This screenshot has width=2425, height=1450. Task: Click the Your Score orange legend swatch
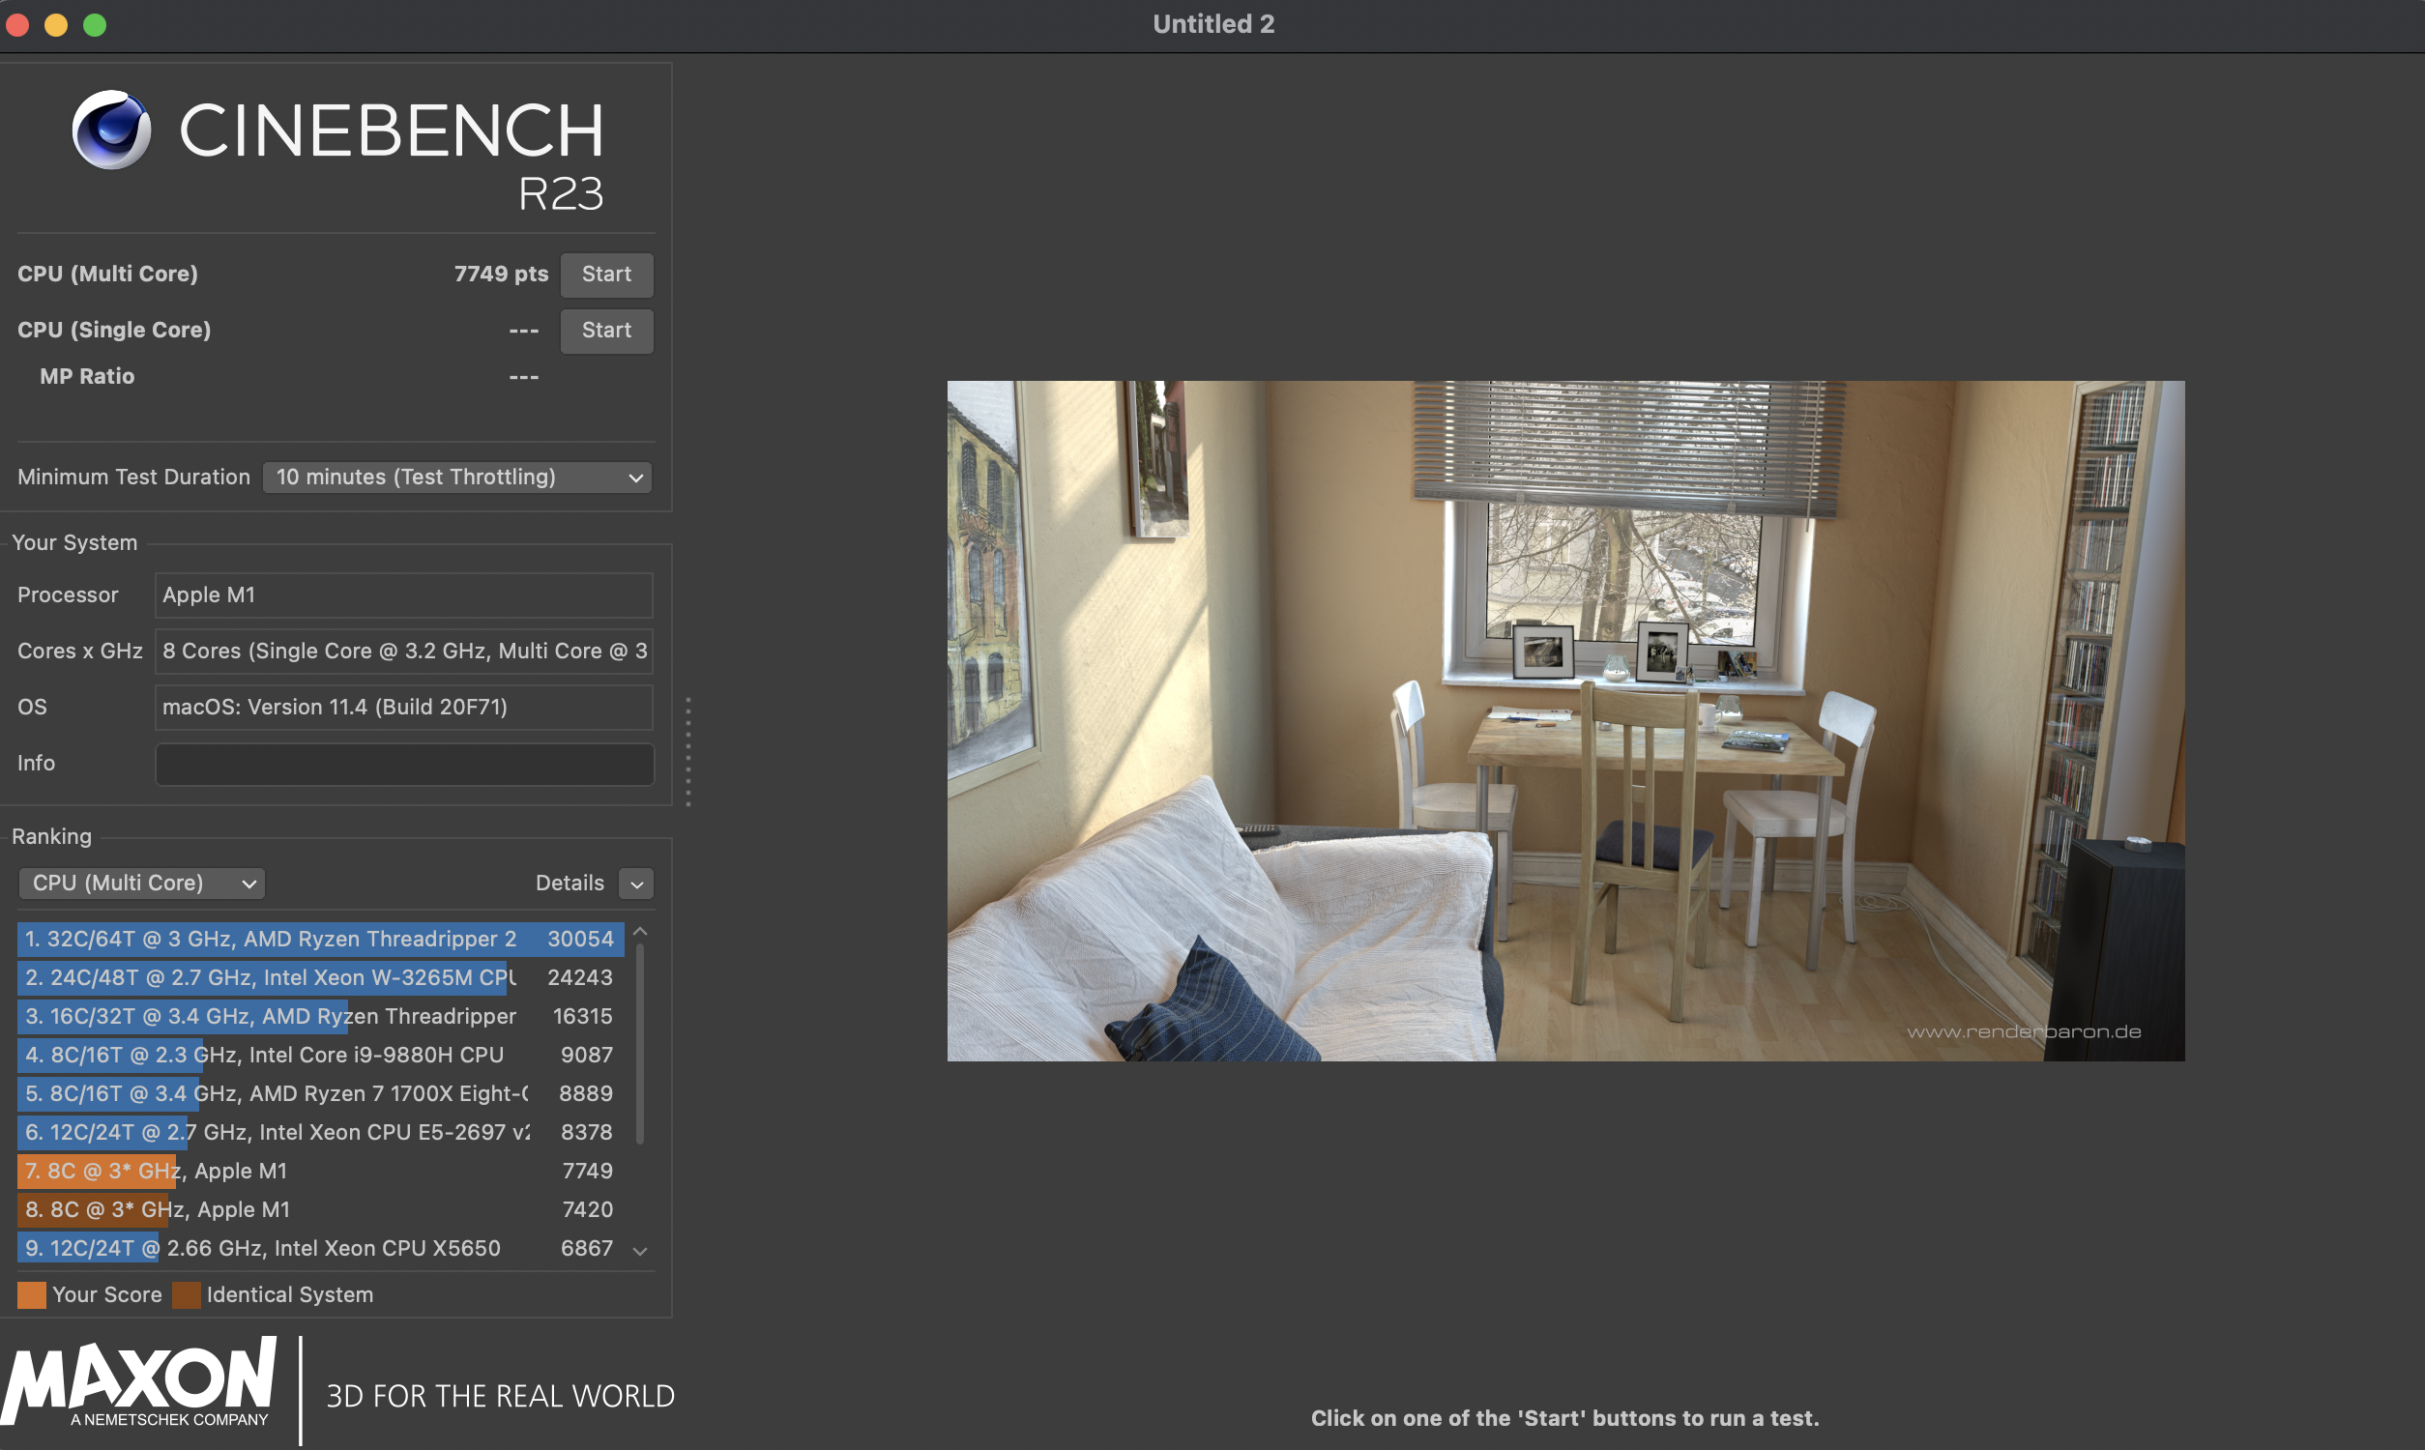[x=31, y=1295]
